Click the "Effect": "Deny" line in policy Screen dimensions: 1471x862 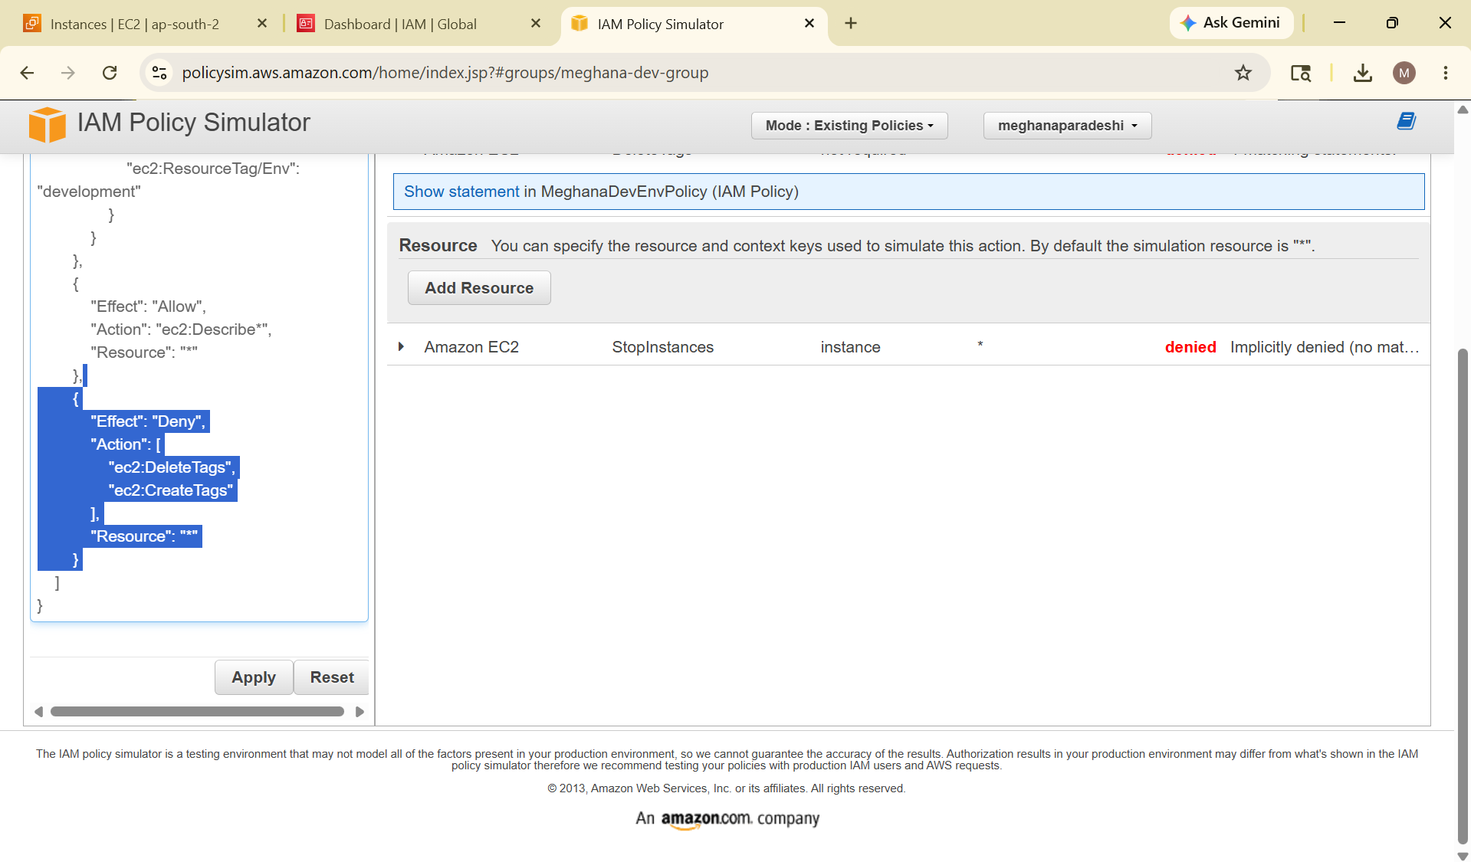[x=148, y=421]
